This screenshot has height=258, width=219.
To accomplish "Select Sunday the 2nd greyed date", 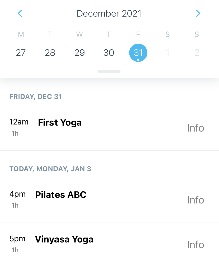I will [197, 53].
